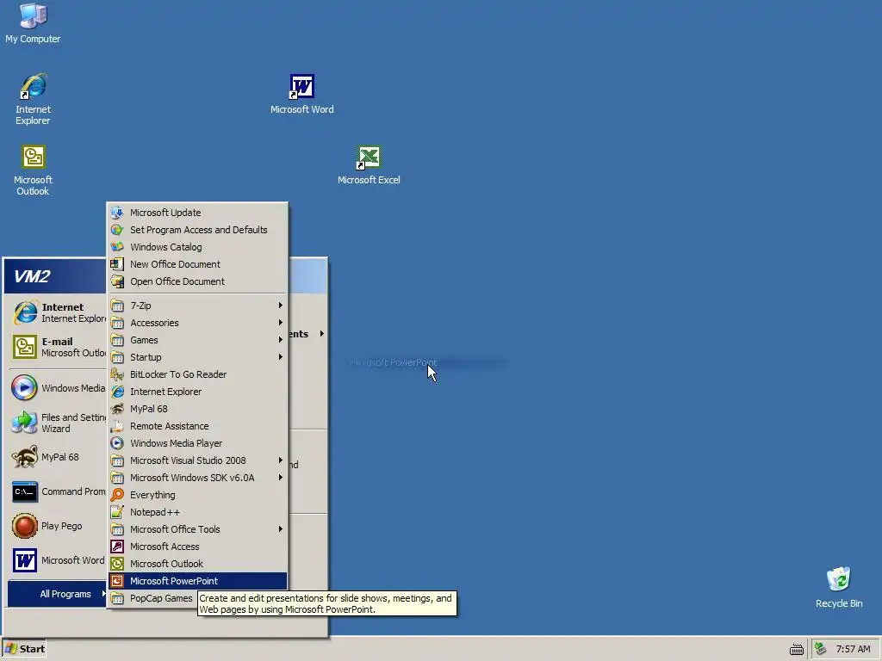Expand the Accessories submenu arrow
This screenshot has width=882, height=661.
280,323
